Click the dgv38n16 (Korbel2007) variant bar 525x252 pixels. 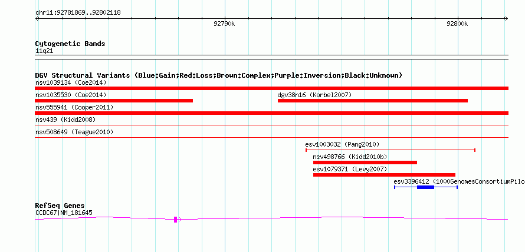[373, 101]
